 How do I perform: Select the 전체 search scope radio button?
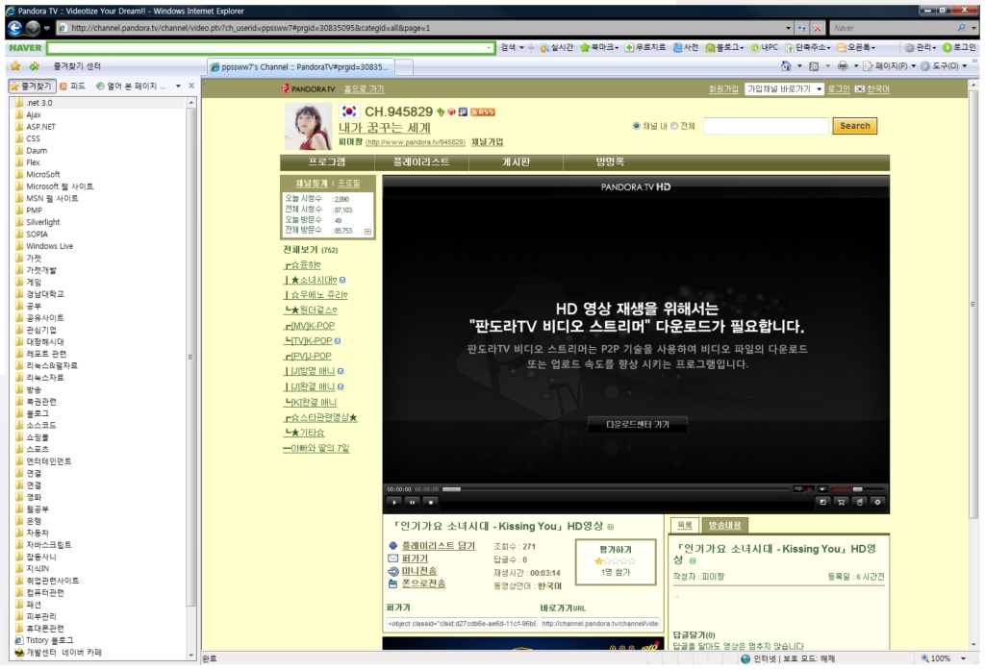click(x=674, y=126)
